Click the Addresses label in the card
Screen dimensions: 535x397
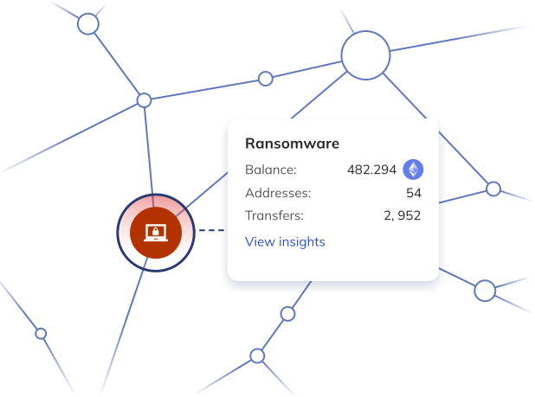[x=278, y=193]
